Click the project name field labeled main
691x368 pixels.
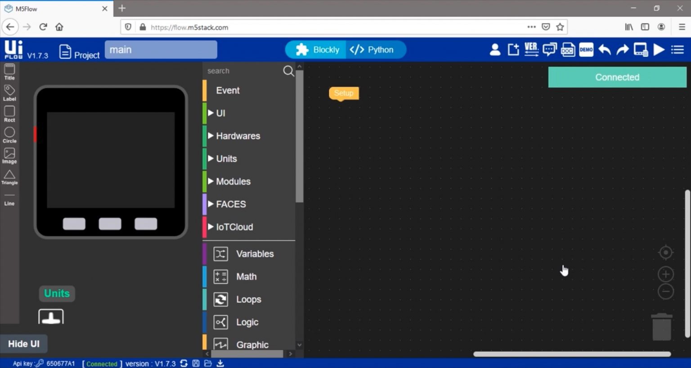[x=161, y=49]
